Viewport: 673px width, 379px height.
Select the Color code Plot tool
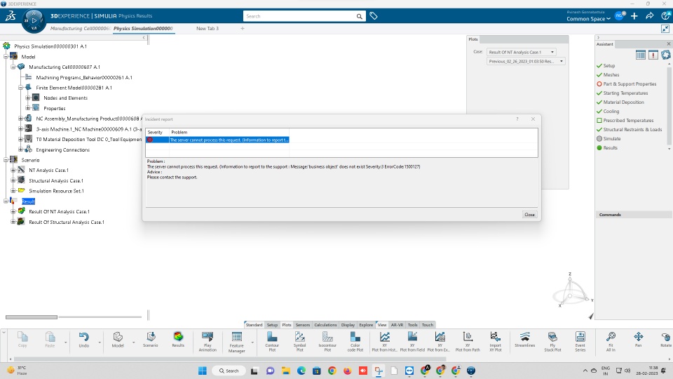(355, 342)
